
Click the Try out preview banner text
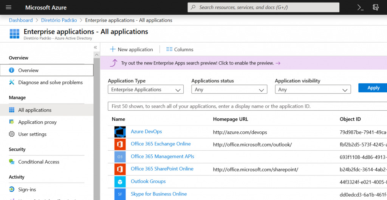pos(197,63)
